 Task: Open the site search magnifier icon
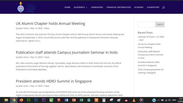pos(163,7)
